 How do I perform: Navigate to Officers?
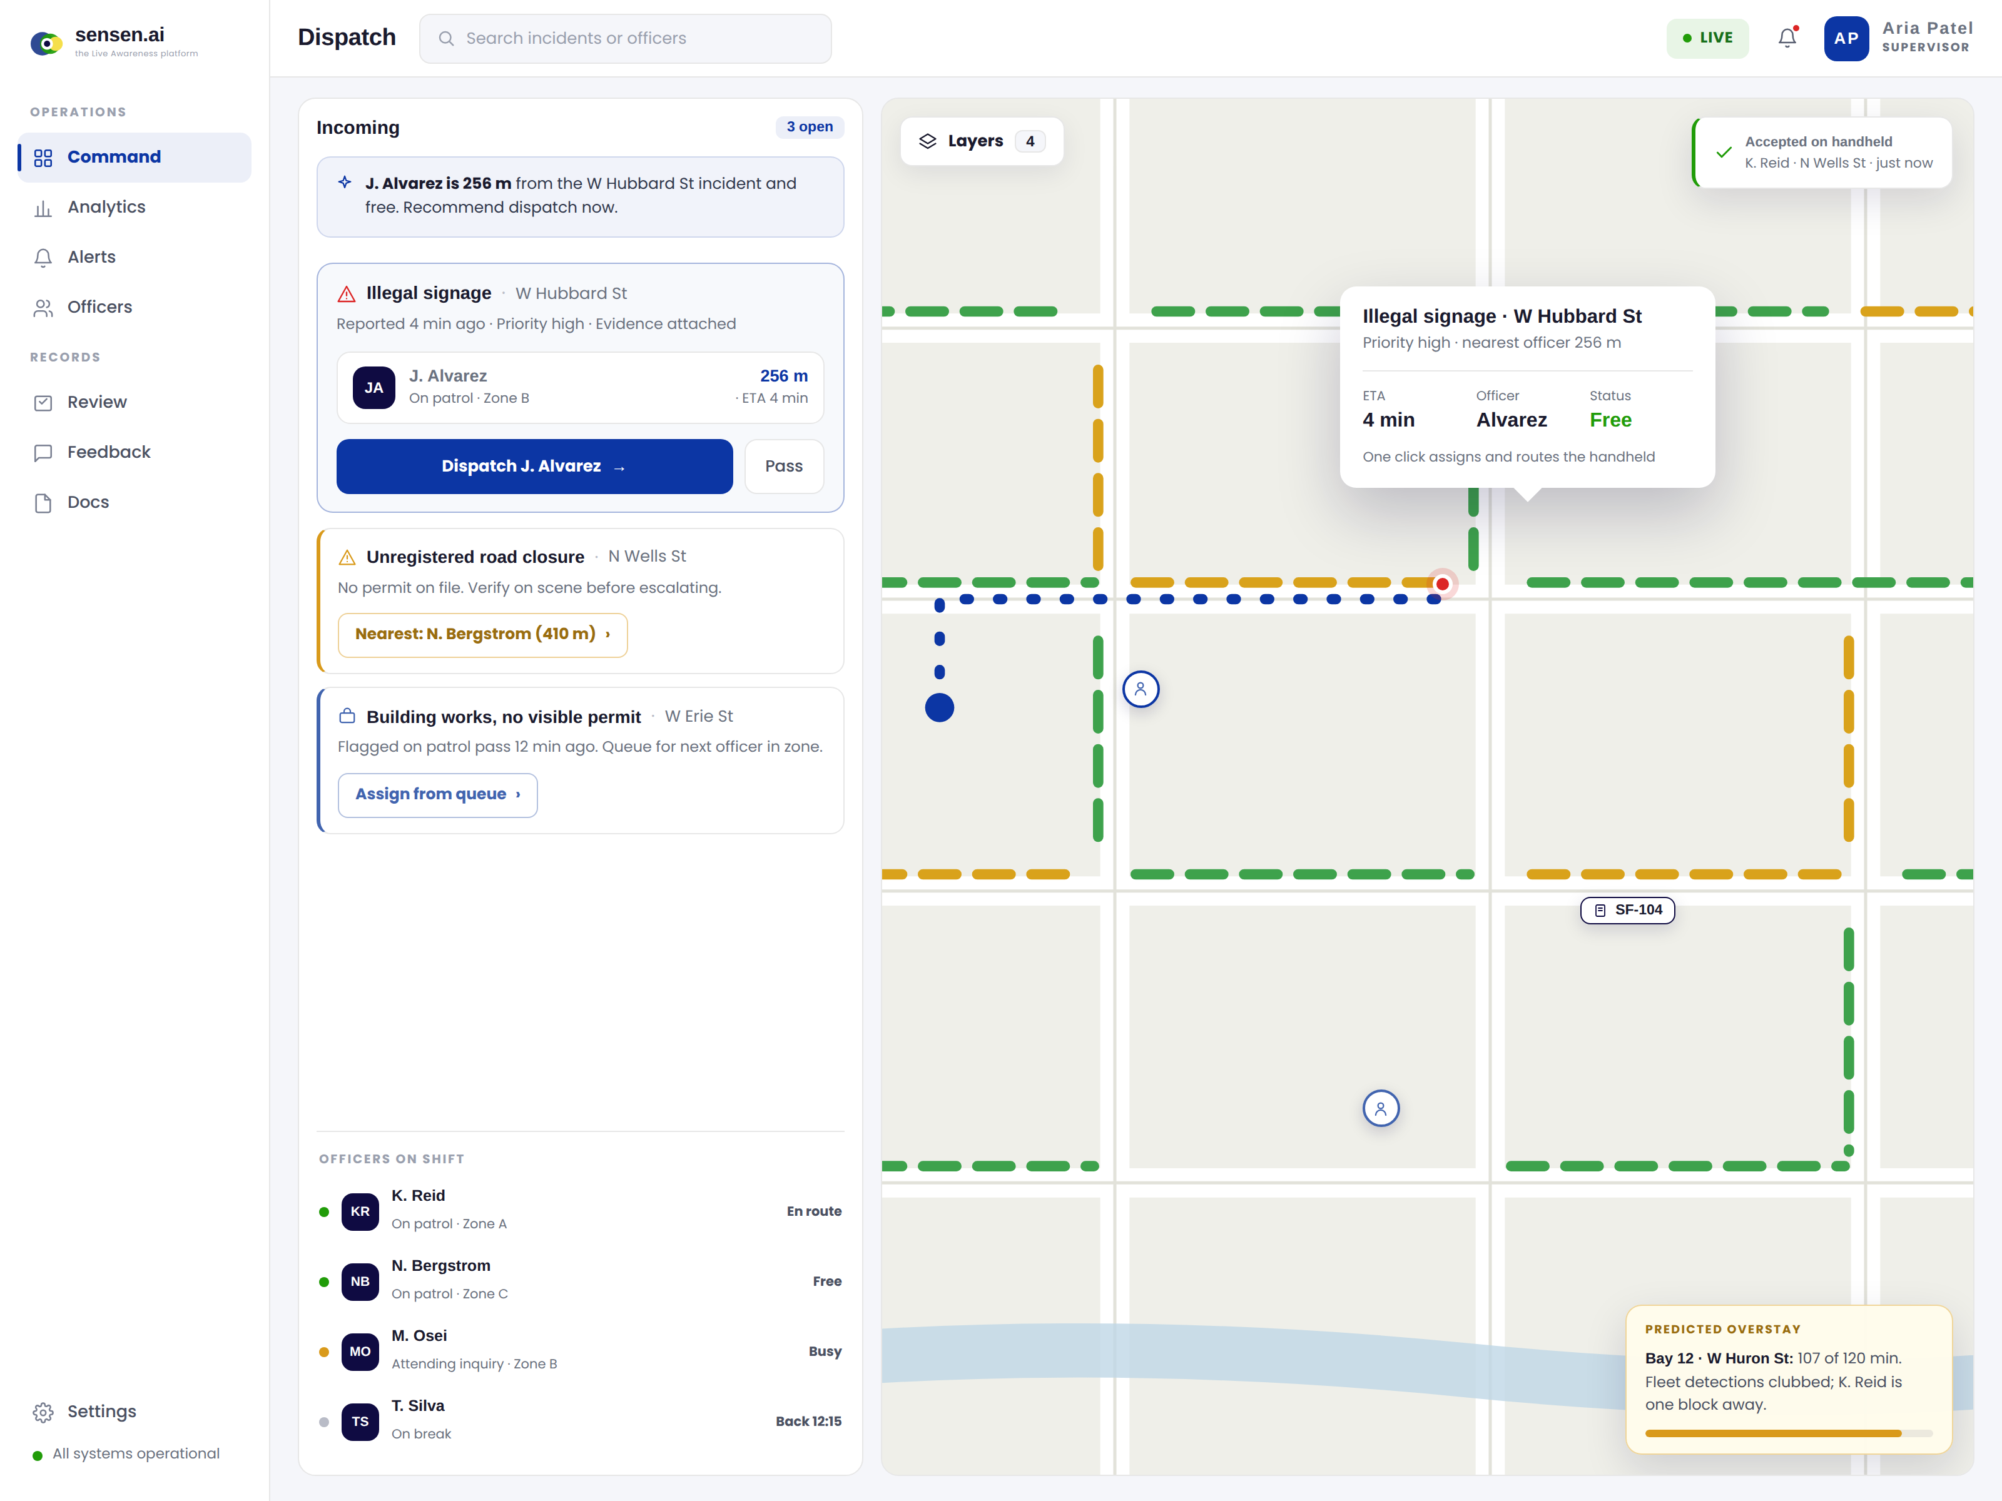tap(134, 308)
